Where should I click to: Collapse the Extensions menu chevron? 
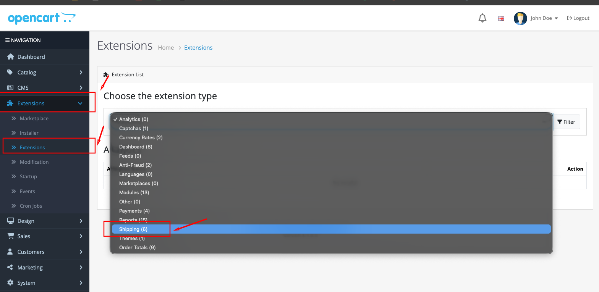pyautogui.click(x=80, y=103)
